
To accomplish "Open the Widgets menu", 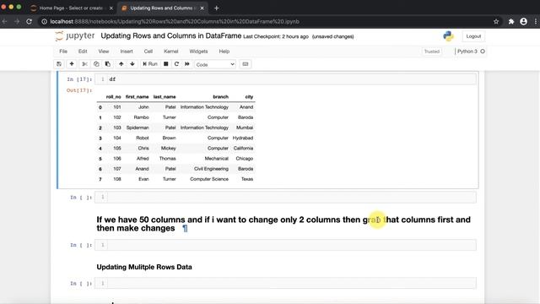I will coord(198,52).
